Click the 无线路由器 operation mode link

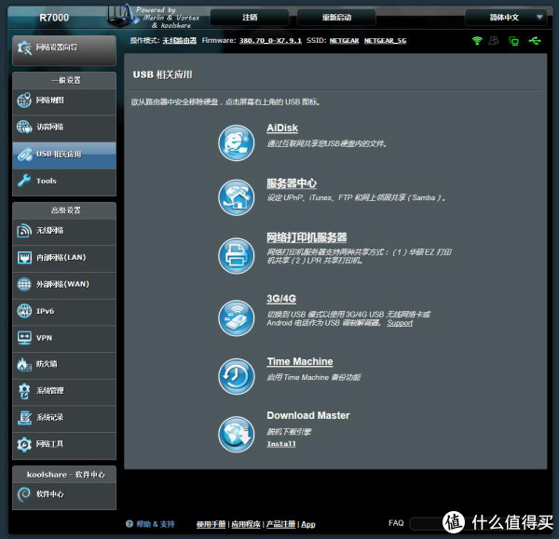click(x=179, y=41)
